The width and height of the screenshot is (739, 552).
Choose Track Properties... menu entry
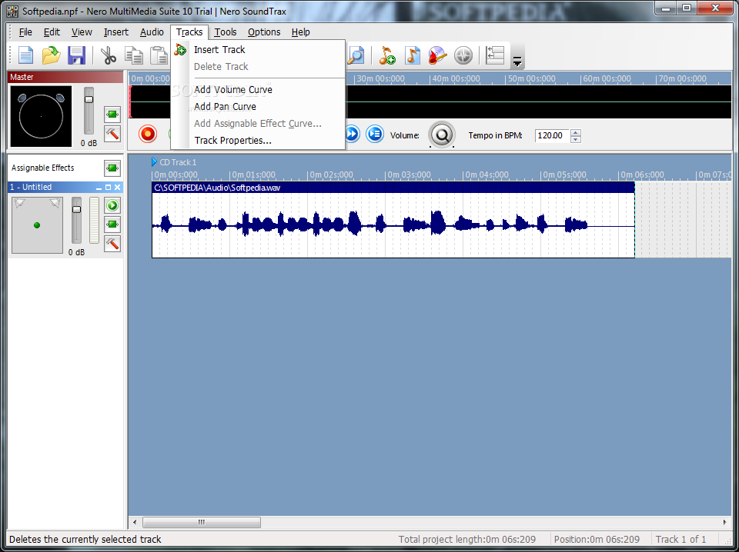[x=258, y=140]
